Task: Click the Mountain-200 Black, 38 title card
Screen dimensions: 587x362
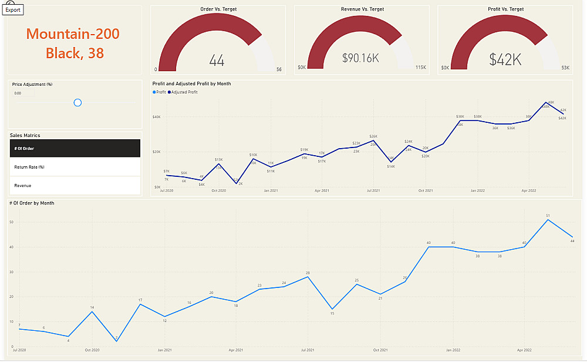Action: 73,43
